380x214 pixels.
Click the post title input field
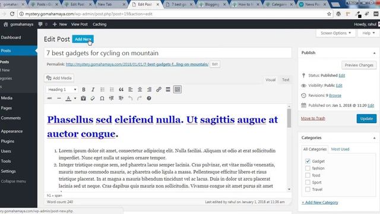[x=167, y=53]
